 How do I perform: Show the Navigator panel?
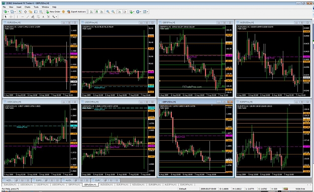[31, 12]
